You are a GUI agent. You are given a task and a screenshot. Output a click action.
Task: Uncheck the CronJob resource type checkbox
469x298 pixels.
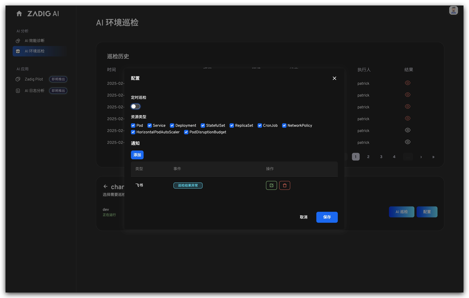click(x=259, y=125)
